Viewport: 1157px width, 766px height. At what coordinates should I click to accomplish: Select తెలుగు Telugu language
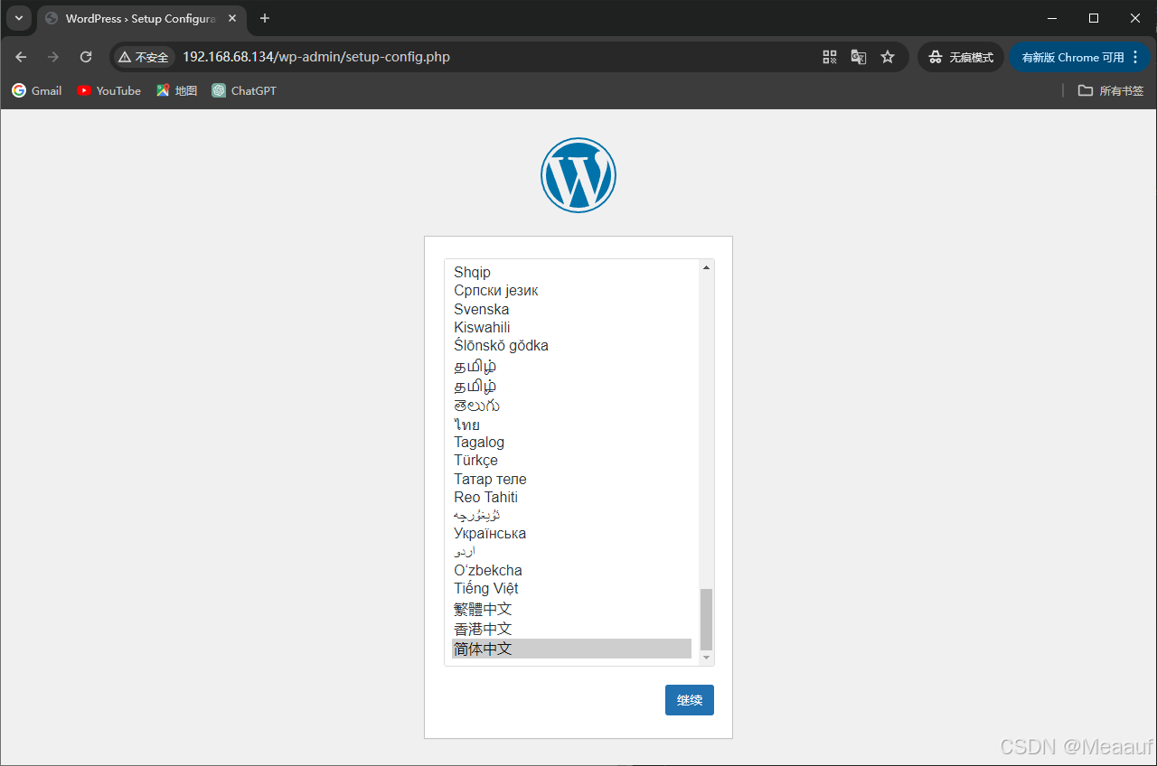click(571, 406)
